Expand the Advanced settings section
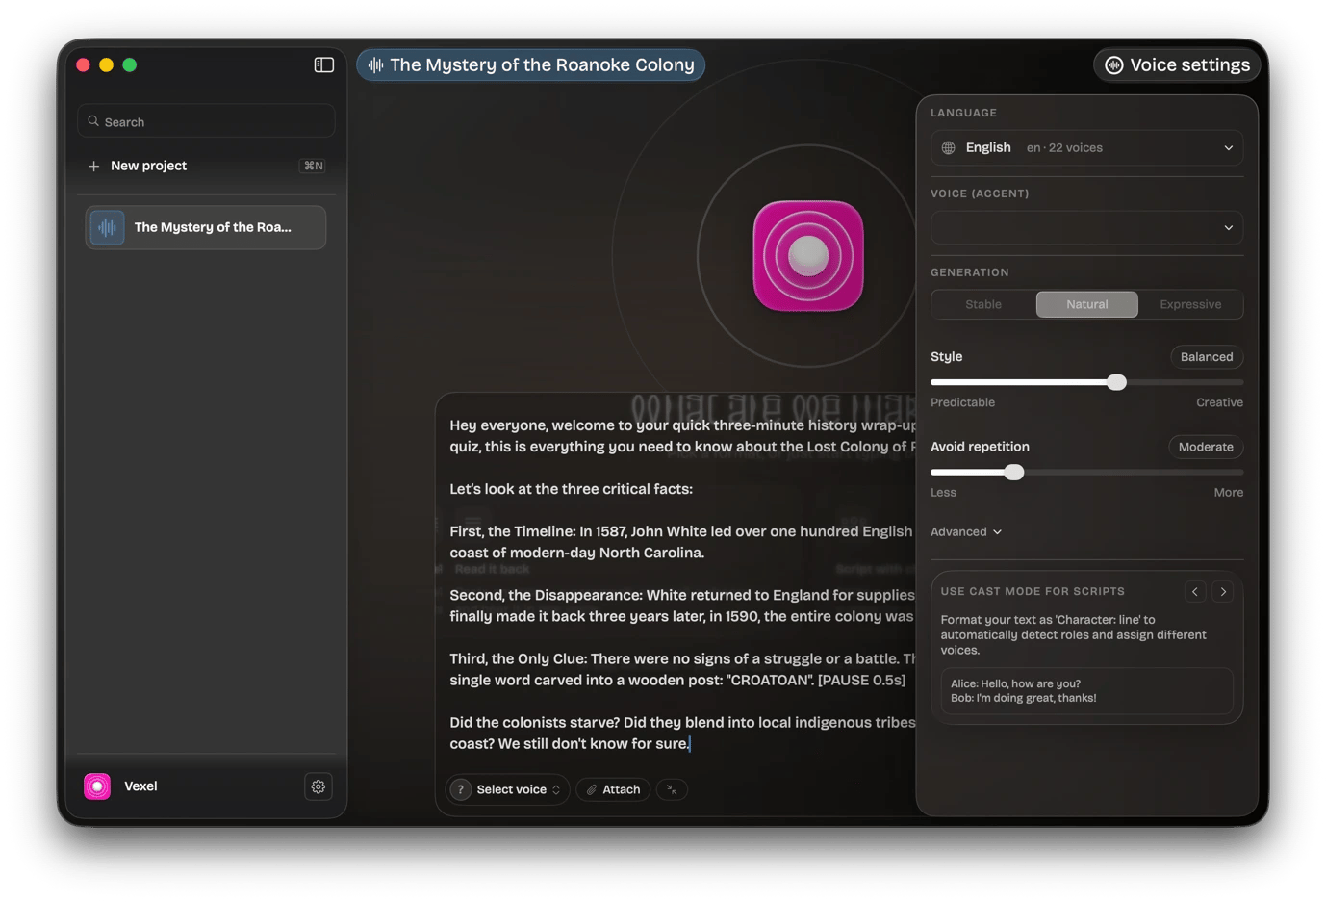Viewport: 1326px width, 902px height. click(966, 531)
